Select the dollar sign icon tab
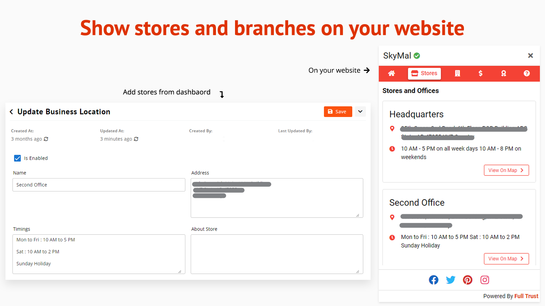Image resolution: width=545 pixels, height=306 pixels. tap(480, 73)
